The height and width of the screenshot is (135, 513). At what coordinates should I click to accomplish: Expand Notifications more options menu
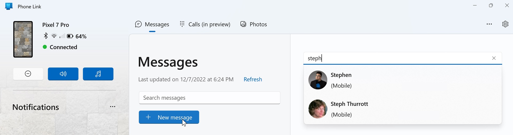[x=113, y=107]
